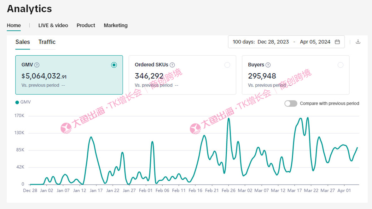Click the GMV help question-mark icon
The height and width of the screenshot is (209, 372).
point(37,65)
